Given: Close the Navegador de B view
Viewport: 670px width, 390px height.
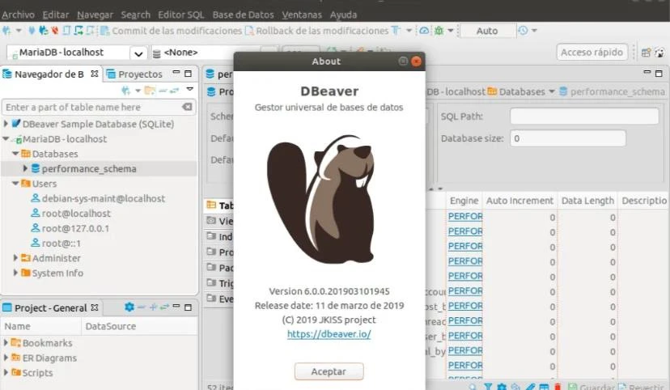Looking at the screenshot, I should pyautogui.click(x=95, y=74).
